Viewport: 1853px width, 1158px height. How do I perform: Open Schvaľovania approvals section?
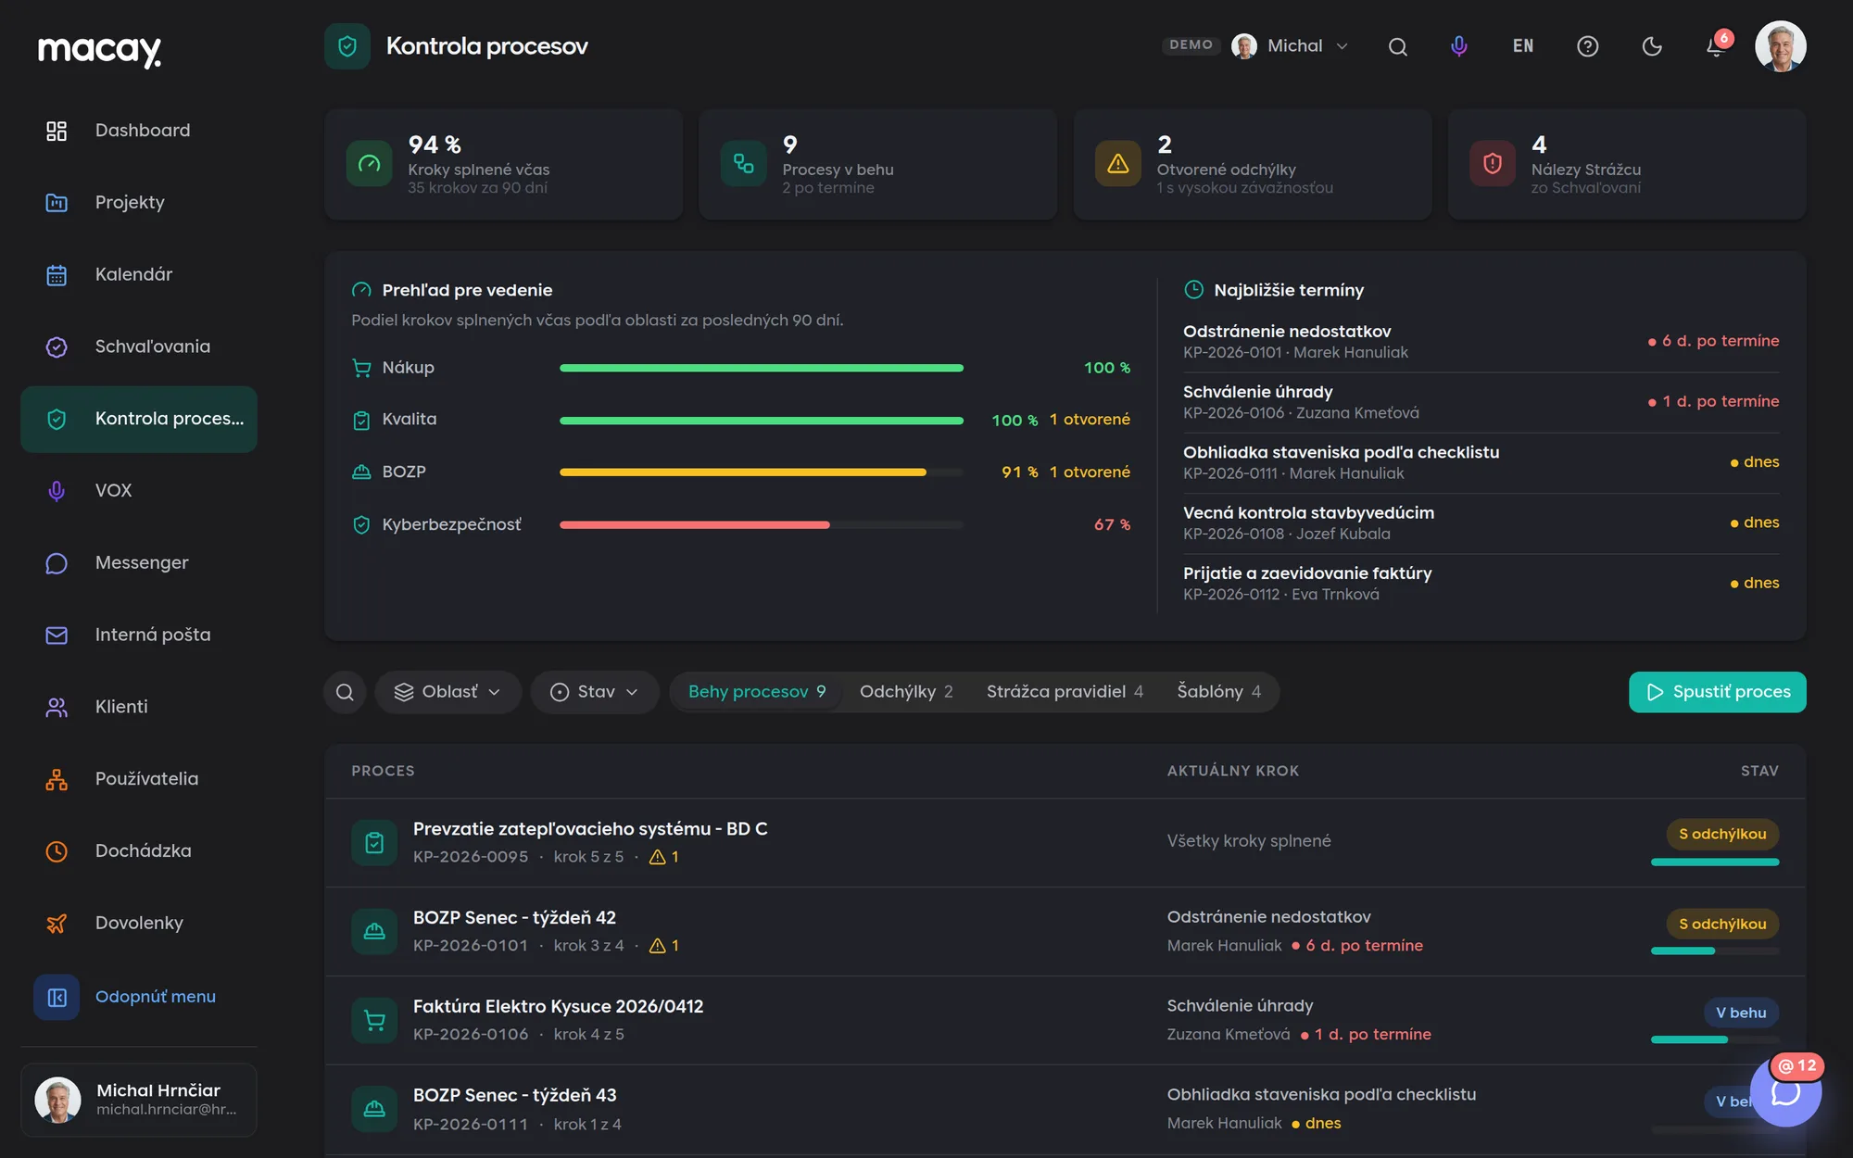[x=139, y=346]
